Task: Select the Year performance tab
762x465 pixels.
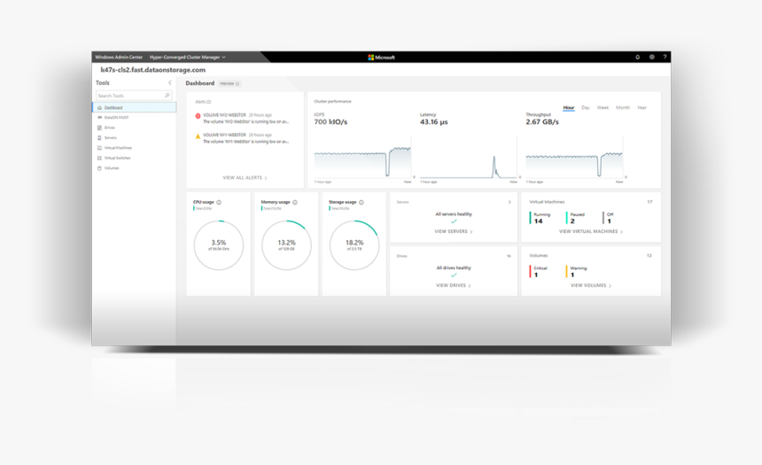Action: pyautogui.click(x=642, y=108)
